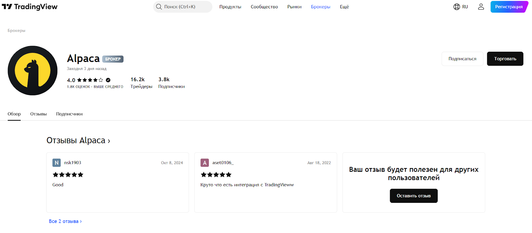Open the Отзывы Alpaca heading link
This screenshot has height=233, width=532.
click(78, 141)
